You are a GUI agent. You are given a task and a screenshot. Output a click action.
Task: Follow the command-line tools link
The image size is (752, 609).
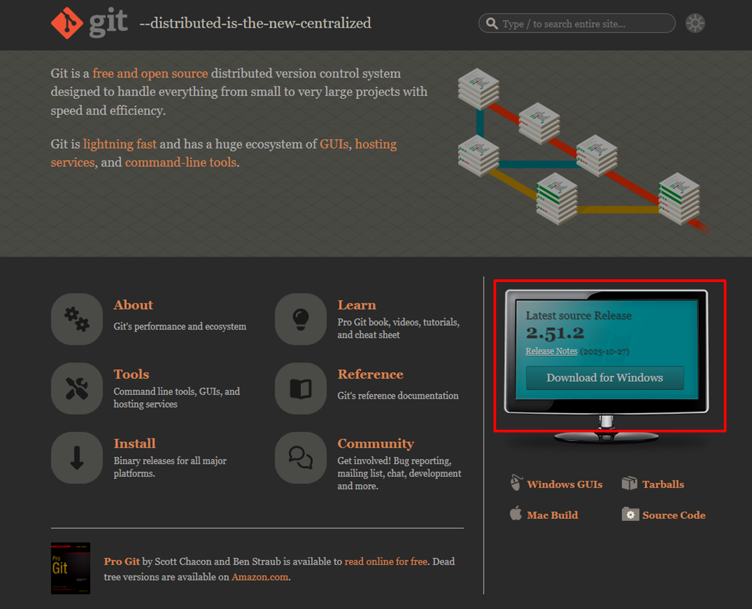[x=181, y=162]
